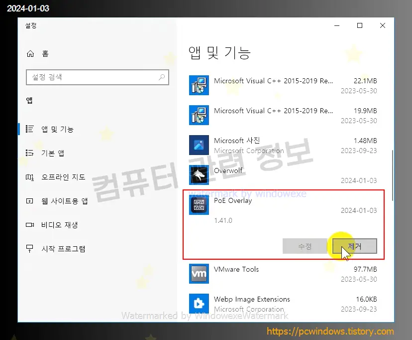This screenshot has height=340, width=412.
Task: Open the 기본 앱 sidebar item
Action: 97,153
